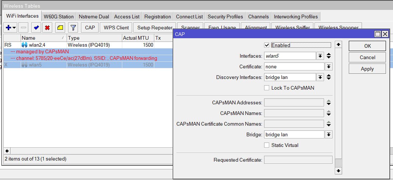
Task: Click the Setup Repeater button
Action: click(155, 28)
